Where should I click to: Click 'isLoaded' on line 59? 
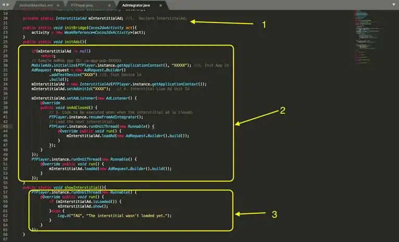tap(102, 201)
